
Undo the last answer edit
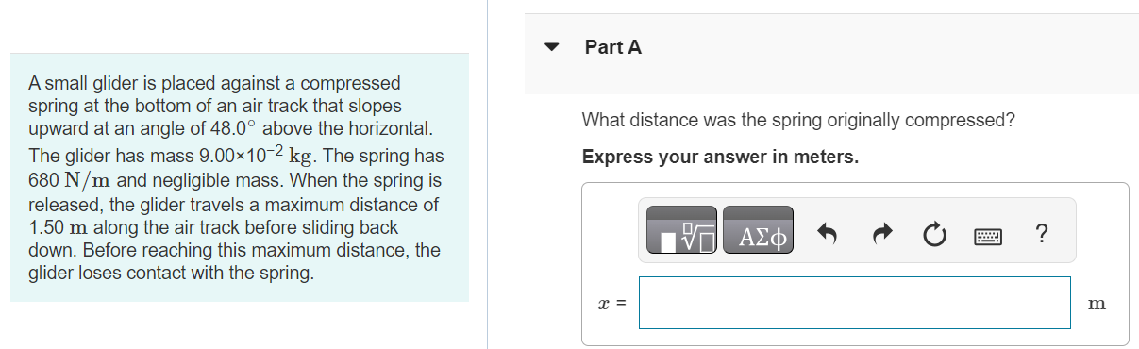pos(828,232)
